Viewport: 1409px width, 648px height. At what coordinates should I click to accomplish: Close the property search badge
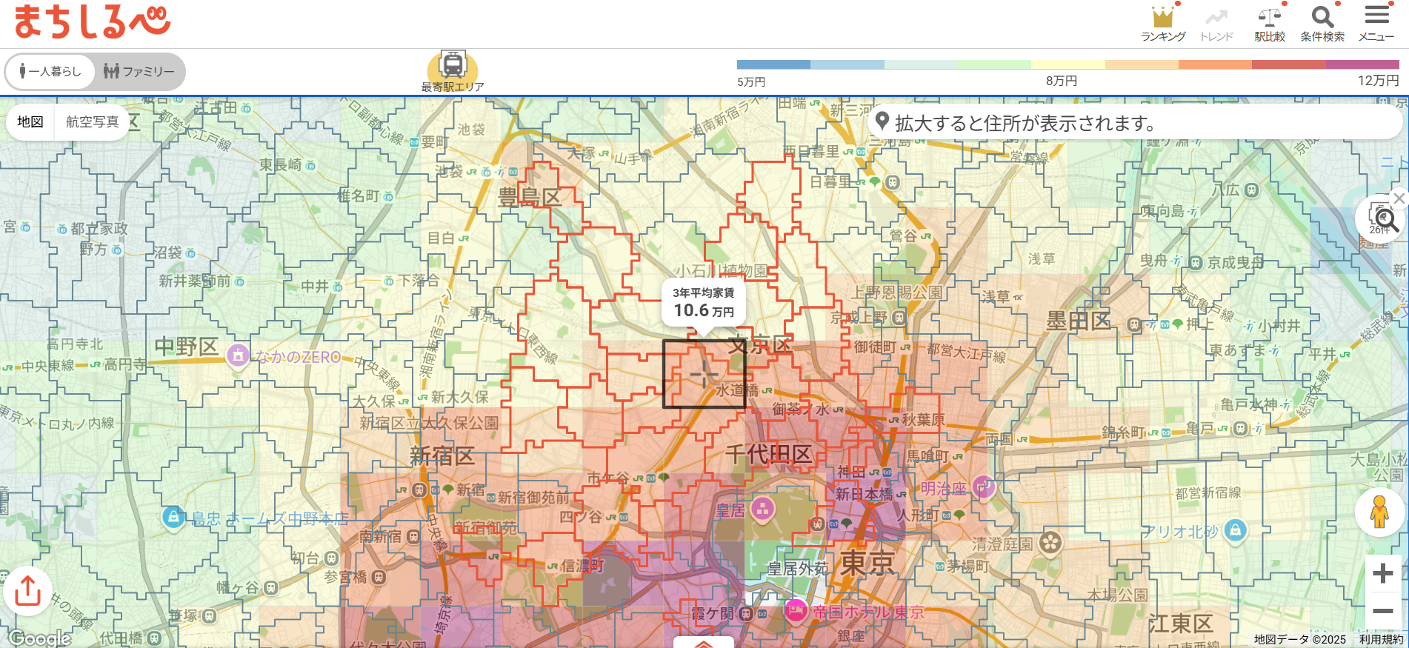point(1399,198)
